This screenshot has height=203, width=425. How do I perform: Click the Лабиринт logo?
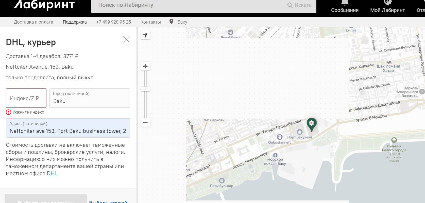tap(44, 5)
